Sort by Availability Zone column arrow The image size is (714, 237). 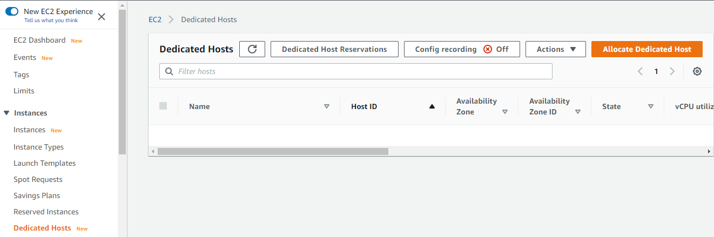pos(505,112)
